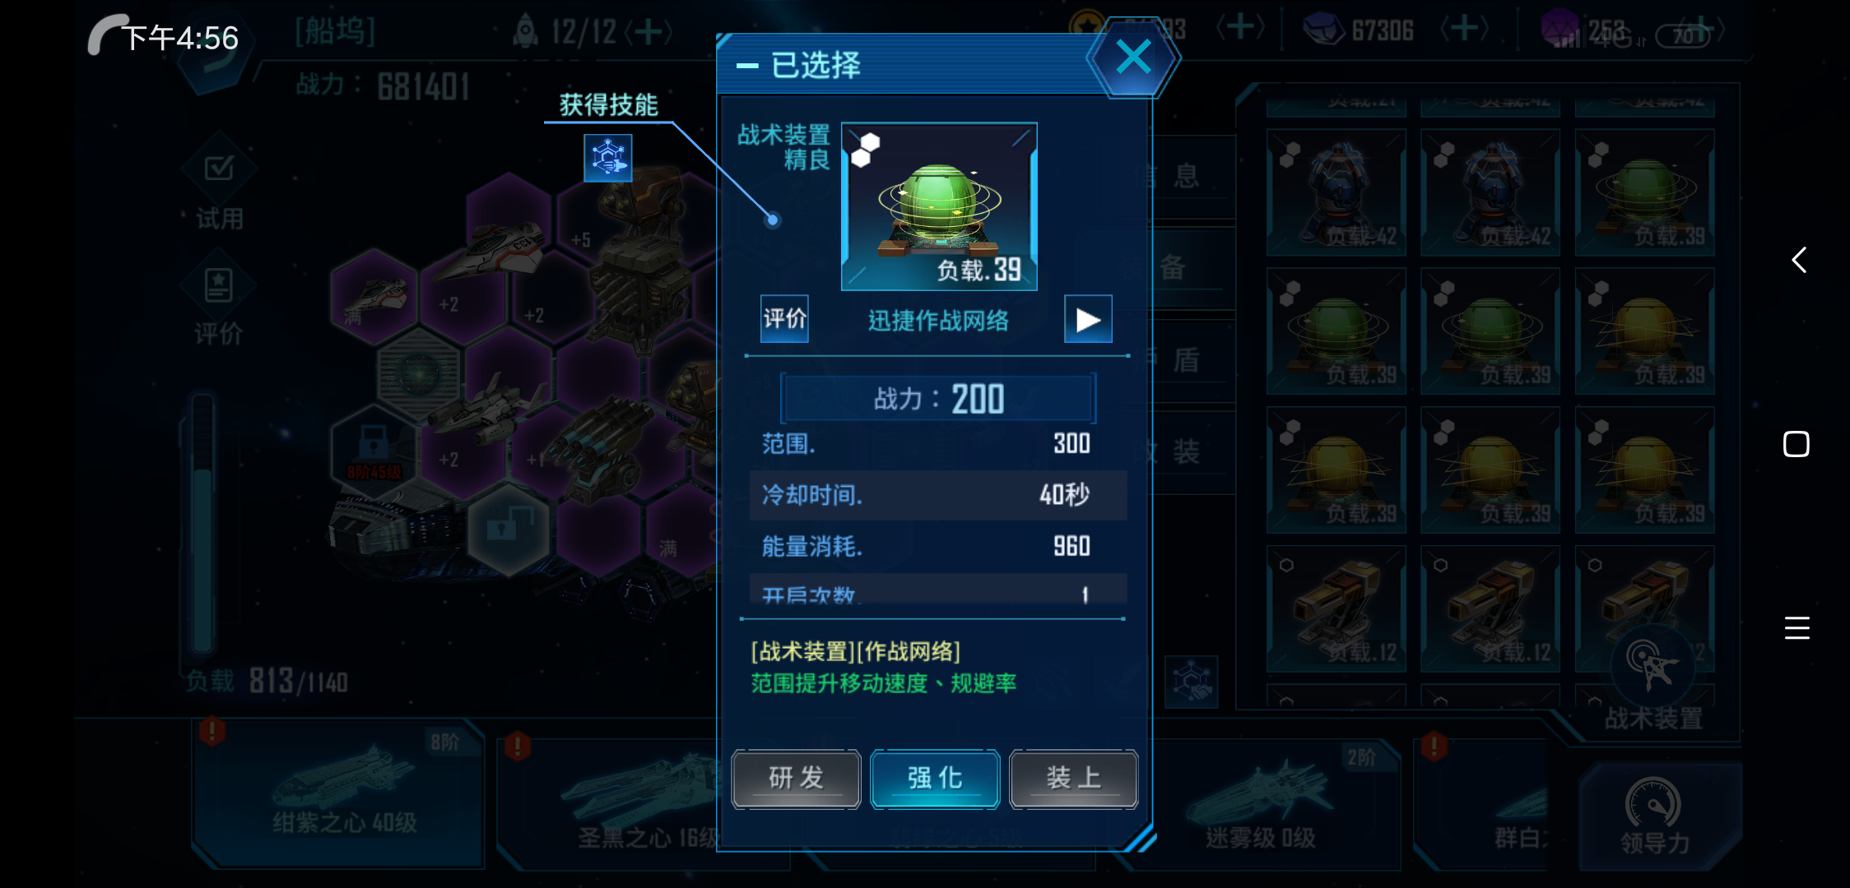
Task: Tap the Android back navigation arrow
Action: pyautogui.click(x=1799, y=260)
